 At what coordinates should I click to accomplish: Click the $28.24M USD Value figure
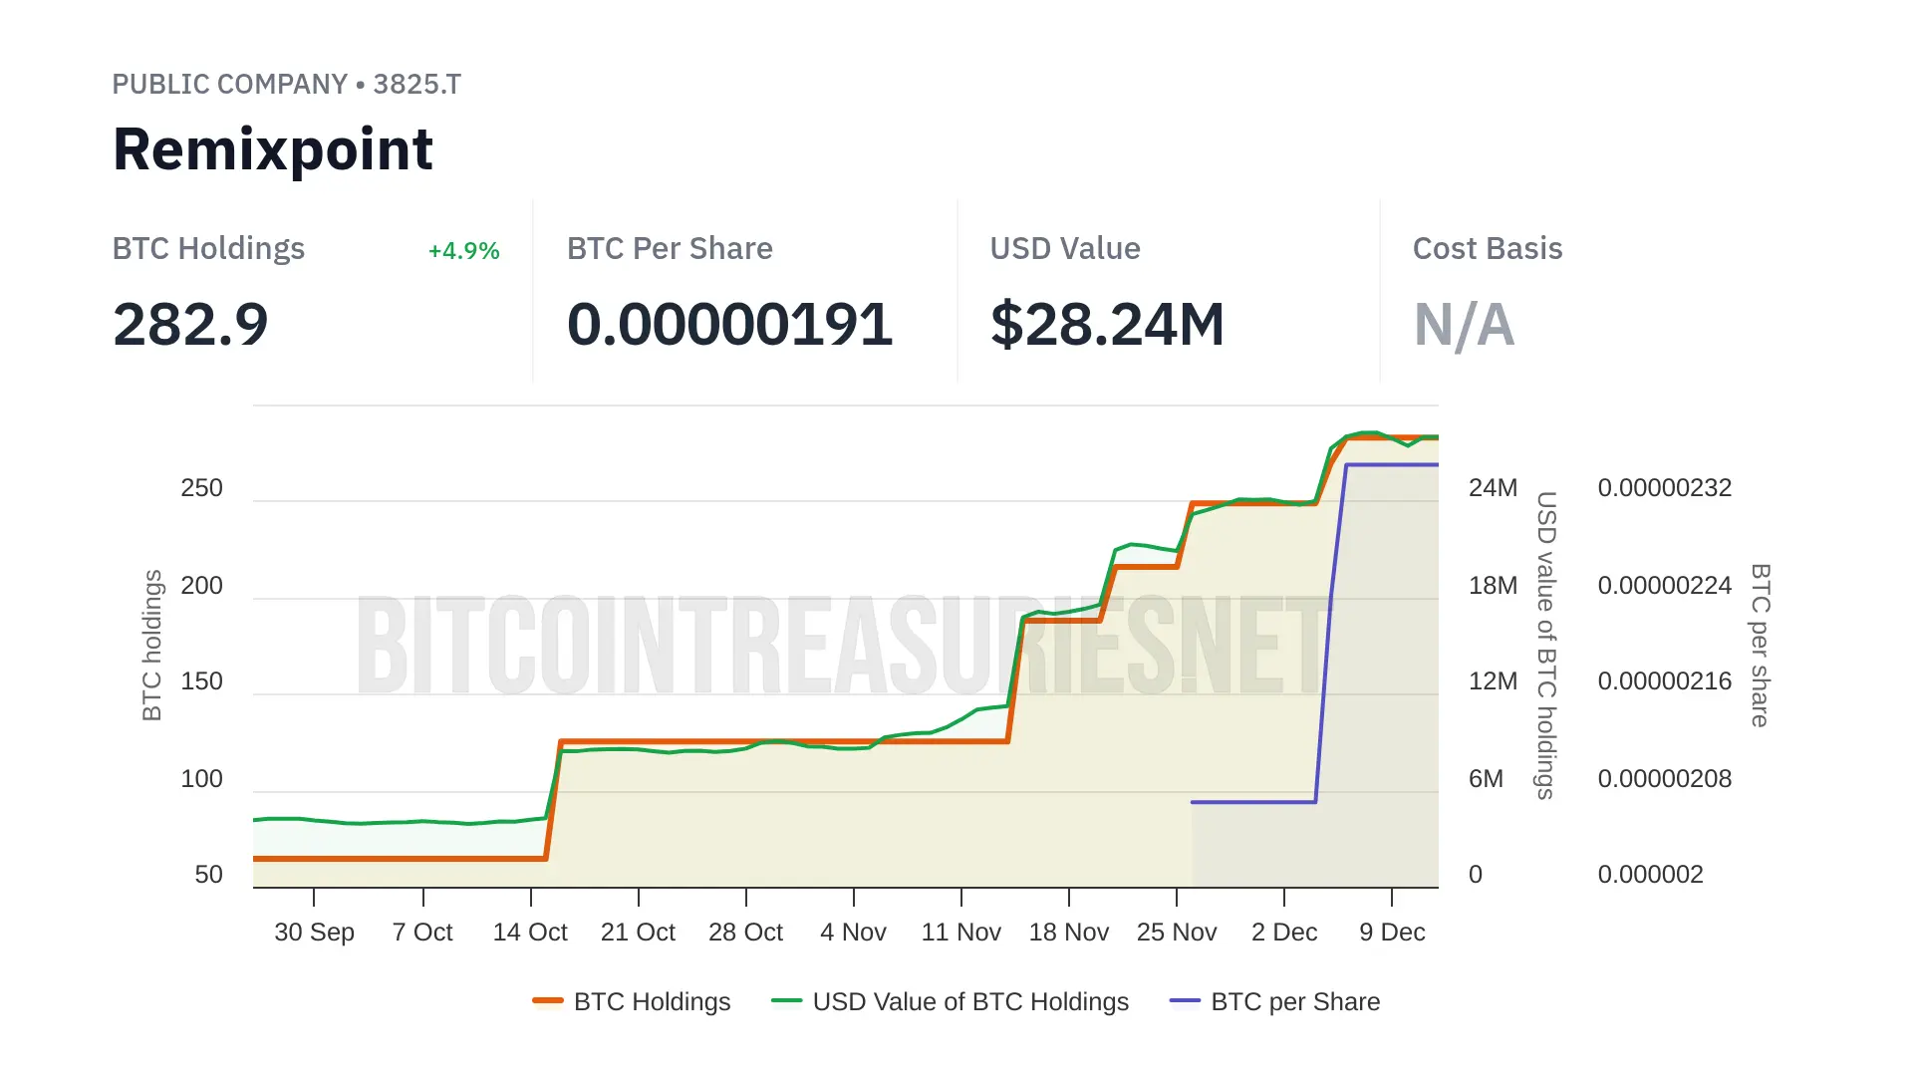click(x=1107, y=325)
